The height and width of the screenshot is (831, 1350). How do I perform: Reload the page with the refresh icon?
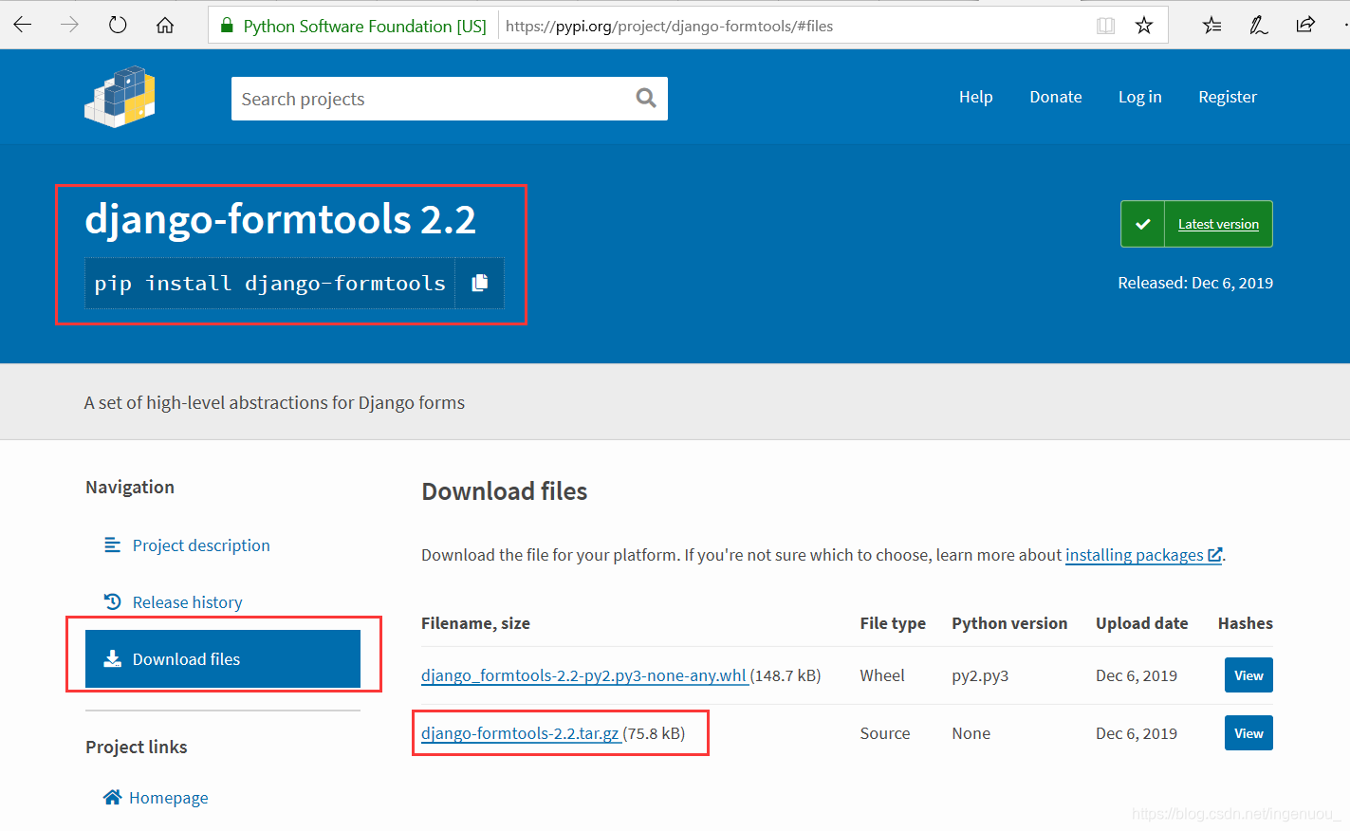click(118, 26)
